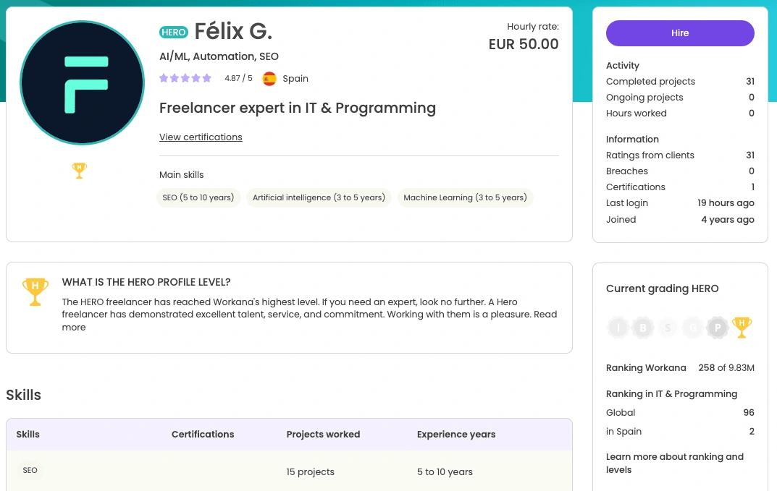Click the HERO badge beside the name
This screenshot has height=491, width=777.
[174, 32]
